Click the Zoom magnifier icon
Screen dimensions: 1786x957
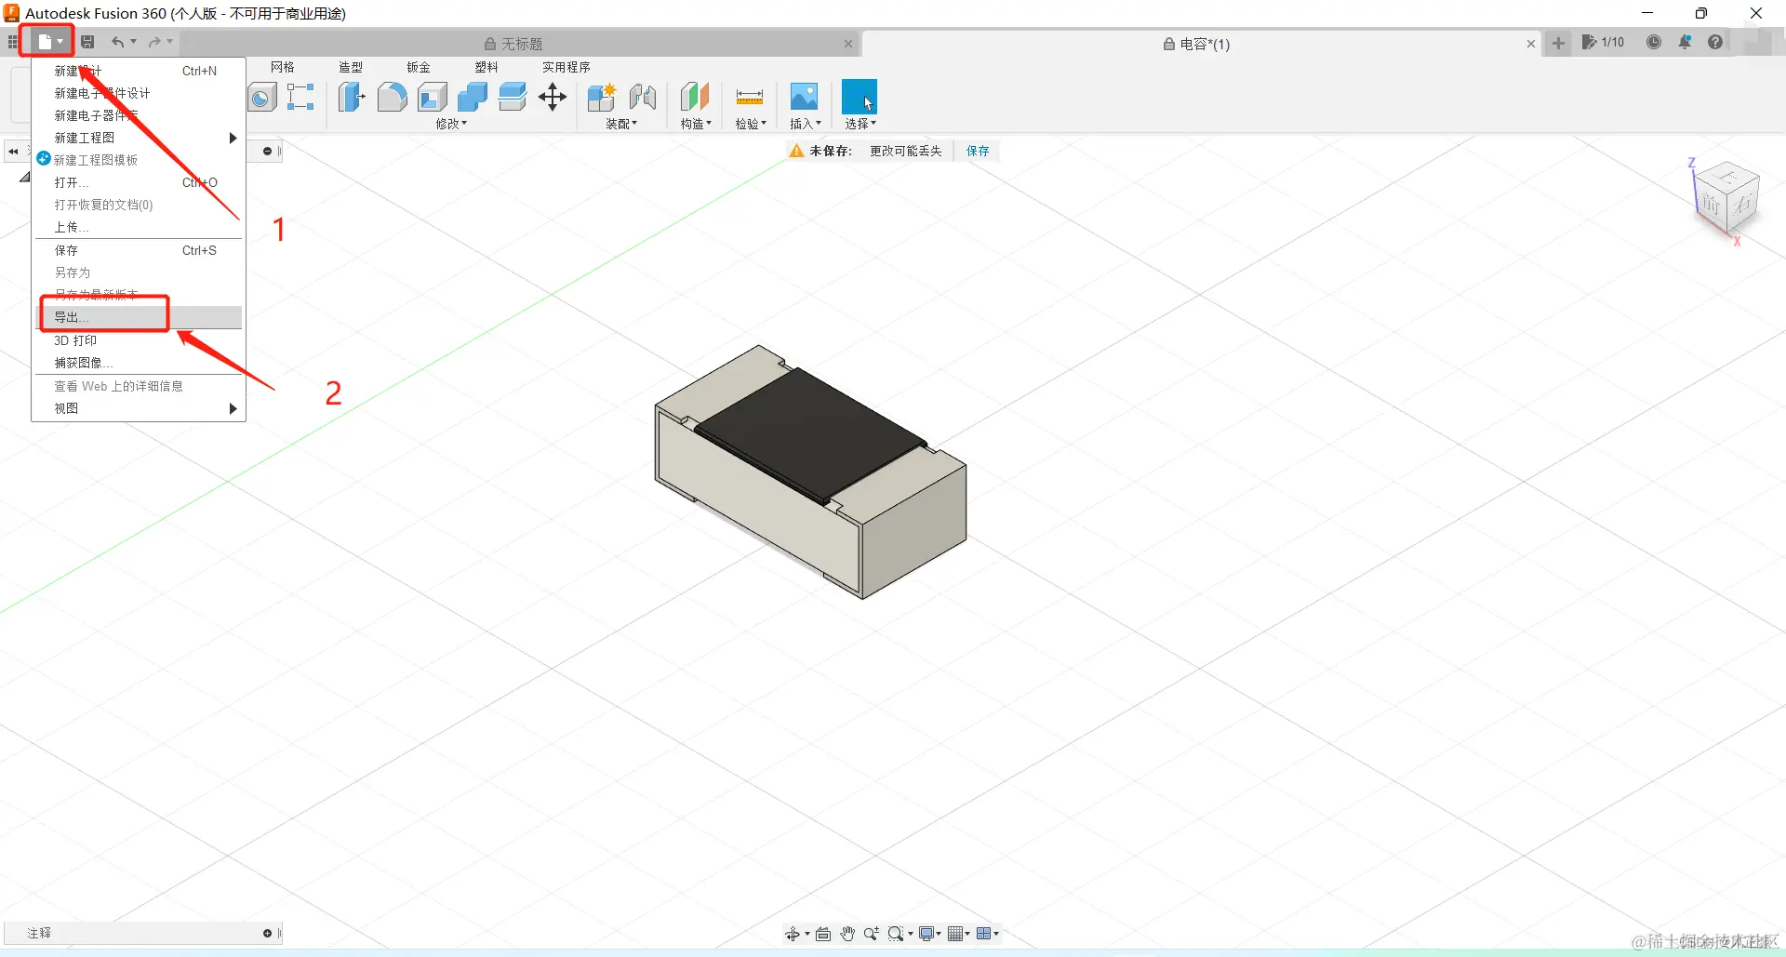[872, 934]
